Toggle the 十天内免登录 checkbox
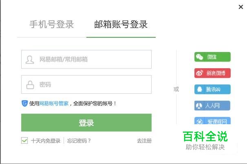Viewport: 247px width, 164px height. pyautogui.click(x=24, y=141)
